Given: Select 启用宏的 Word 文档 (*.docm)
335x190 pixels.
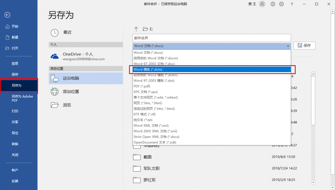Looking at the screenshot, I should click(212, 58).
